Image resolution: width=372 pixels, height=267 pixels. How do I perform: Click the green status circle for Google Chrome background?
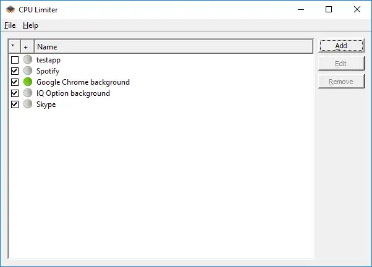point(28,82)
